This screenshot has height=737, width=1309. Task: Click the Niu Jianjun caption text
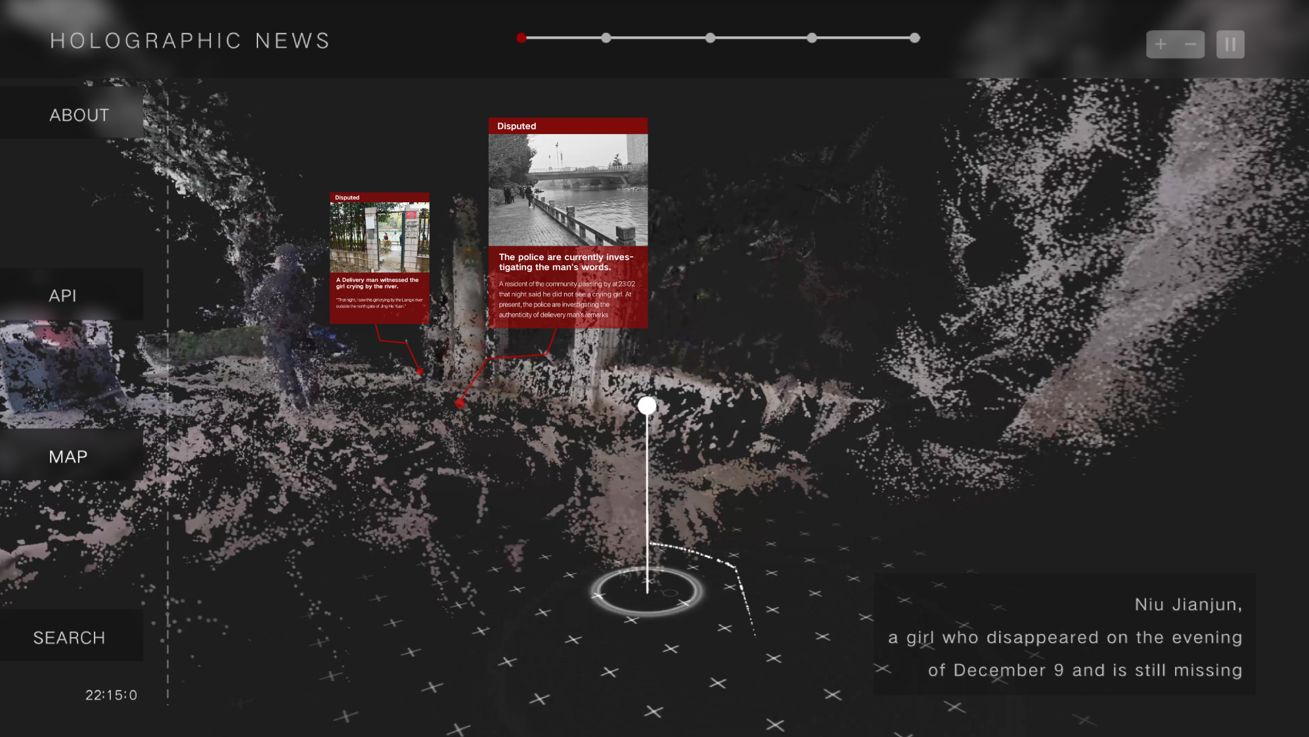coord(1065,637)
